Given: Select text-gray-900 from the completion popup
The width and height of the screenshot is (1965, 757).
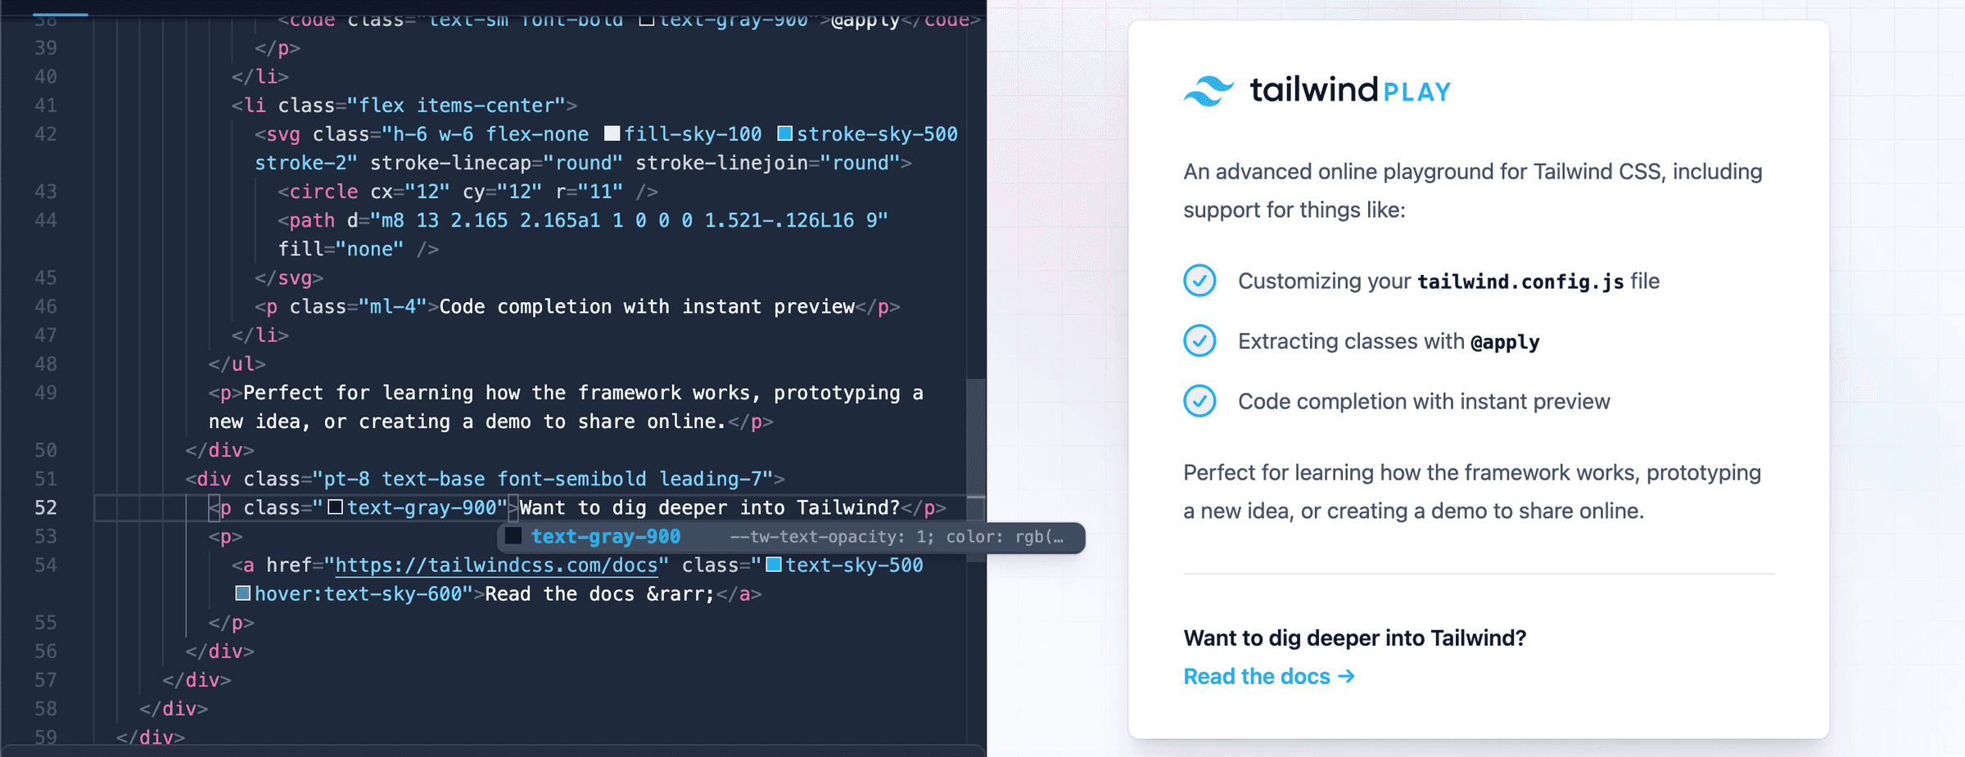Looking at the screenshot, I should (606, 537).
